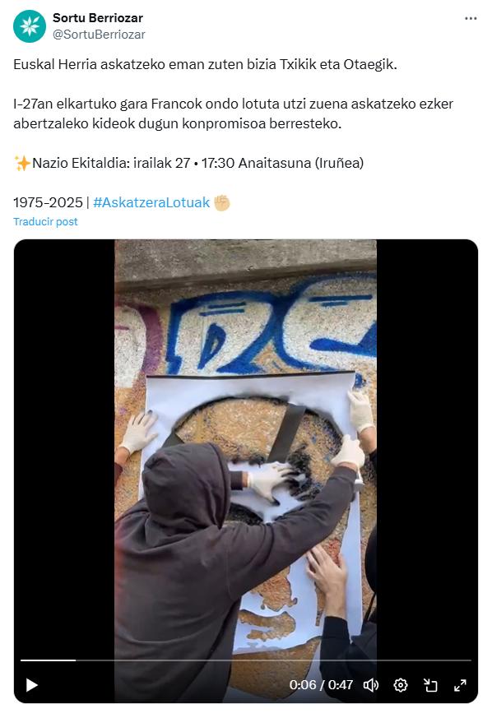
Task: Open Sortu Berriozar profile avatar
Action: (x=30, y=26)
